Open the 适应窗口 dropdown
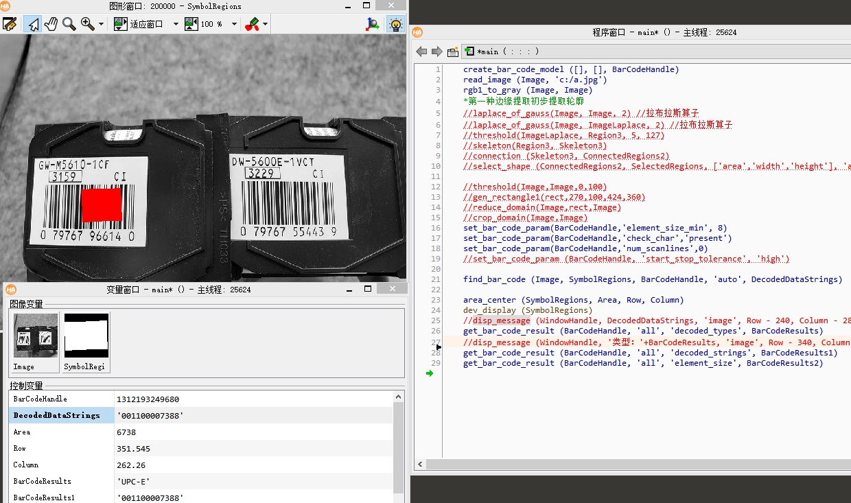 tap(176, 24)
